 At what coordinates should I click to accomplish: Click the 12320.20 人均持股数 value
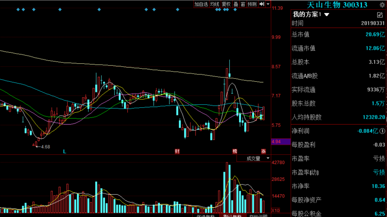[x=373, y=117]
